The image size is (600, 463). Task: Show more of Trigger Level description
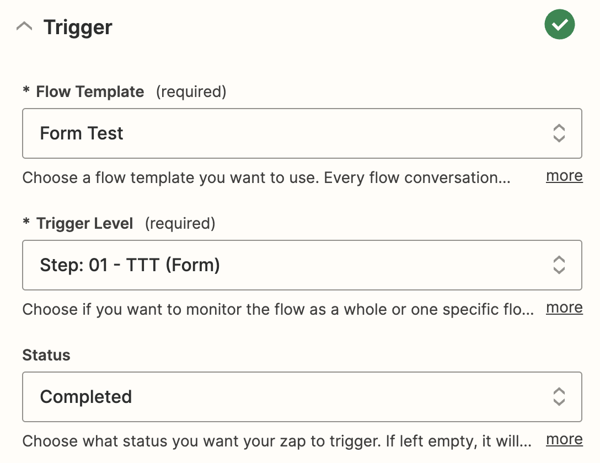[x=564, y=308]
